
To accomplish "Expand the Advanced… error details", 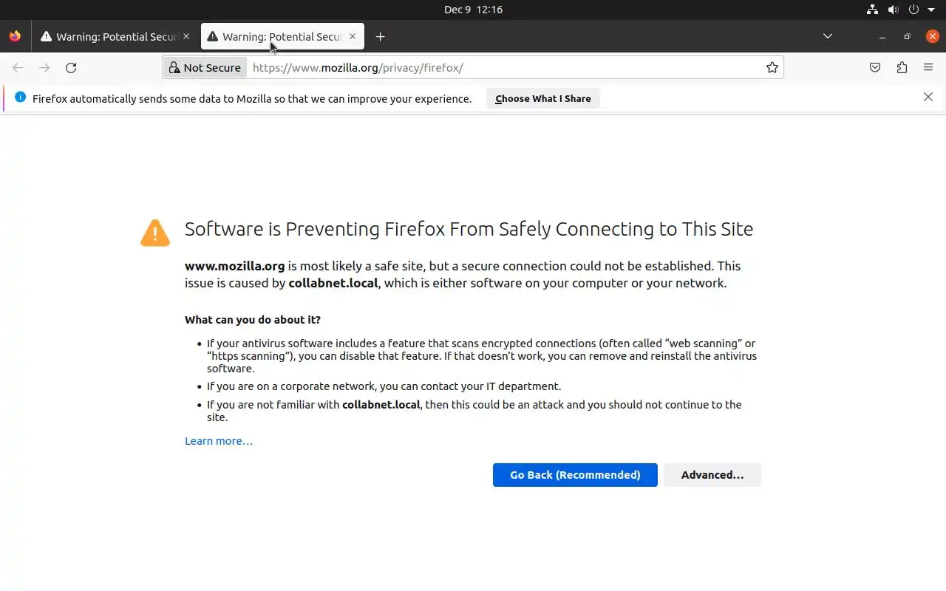I will tap(712, 475).
